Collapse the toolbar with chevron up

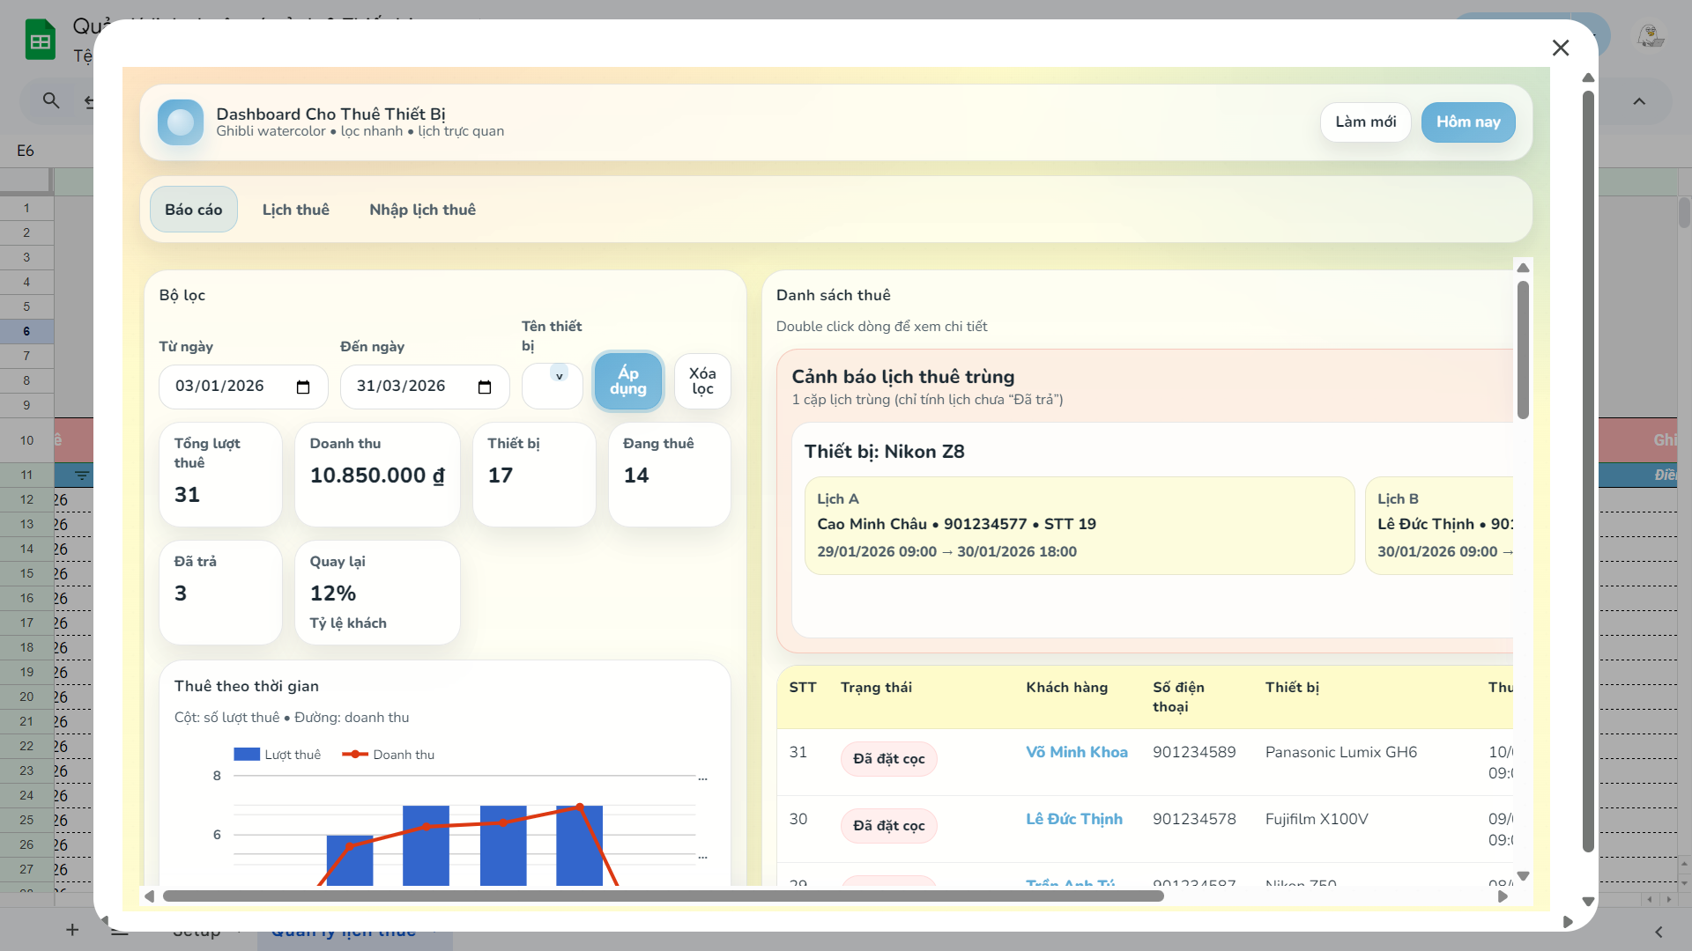click(x=1639, y=101)
